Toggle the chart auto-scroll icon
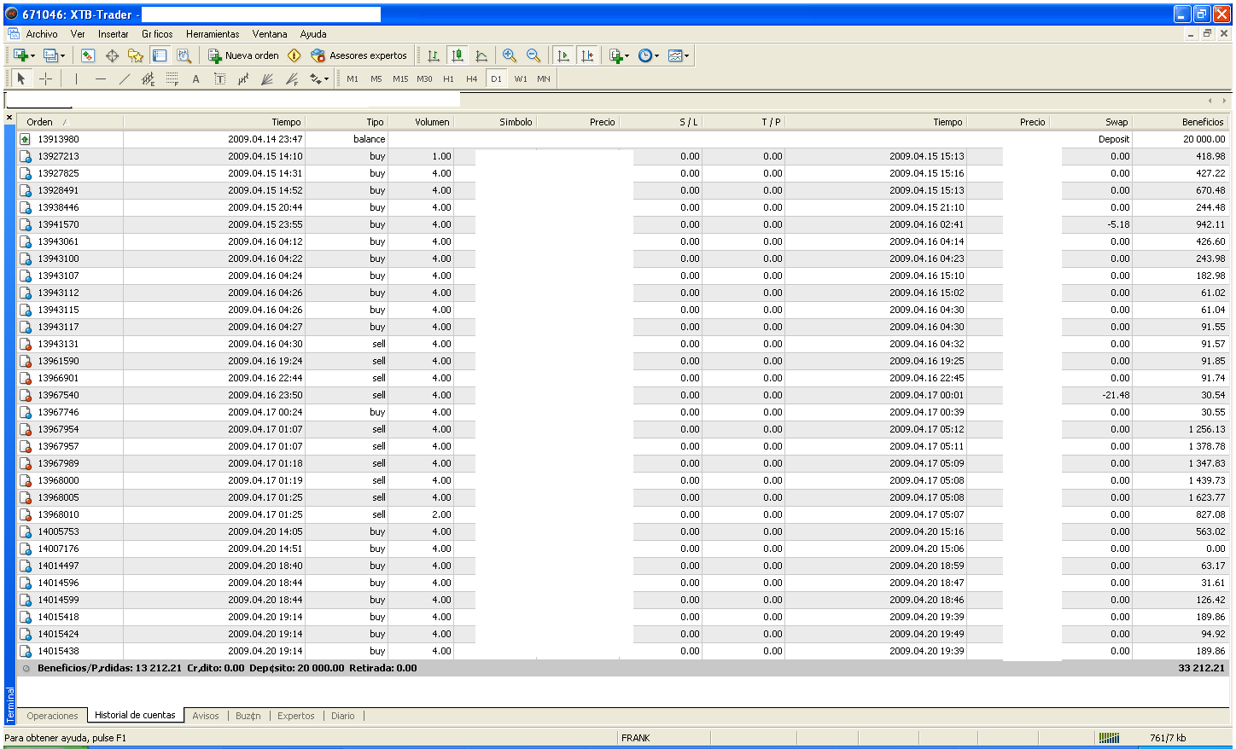 click(x=563, y=55)
